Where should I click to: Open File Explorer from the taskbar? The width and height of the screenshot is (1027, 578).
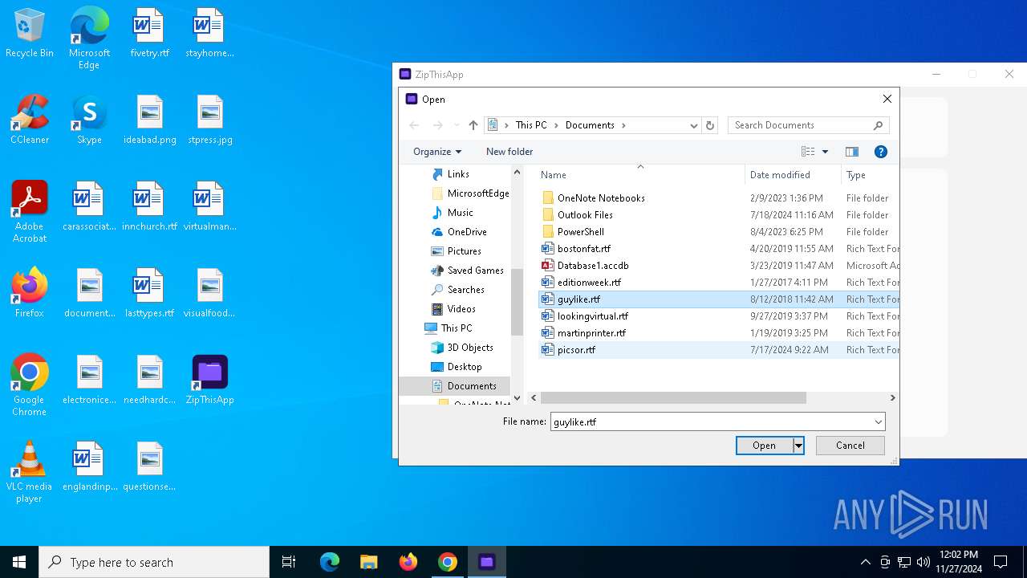point(369,562)
